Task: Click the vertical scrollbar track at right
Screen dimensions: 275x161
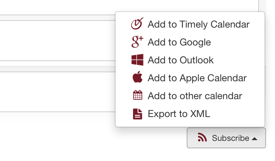Action: click(x=262, y=6)
